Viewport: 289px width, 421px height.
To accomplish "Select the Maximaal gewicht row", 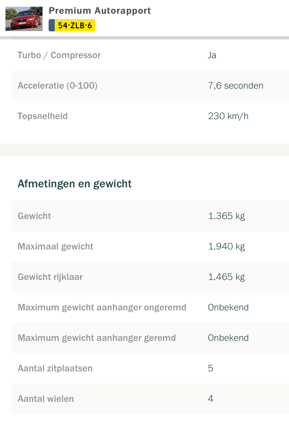I will 150,246.
